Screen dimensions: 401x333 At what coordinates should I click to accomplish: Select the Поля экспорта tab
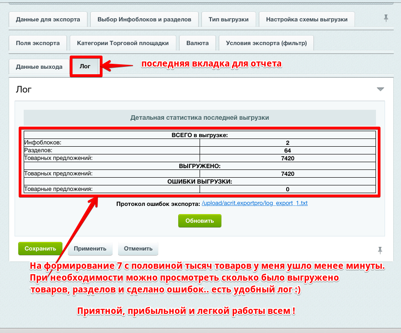click(38, 43)
